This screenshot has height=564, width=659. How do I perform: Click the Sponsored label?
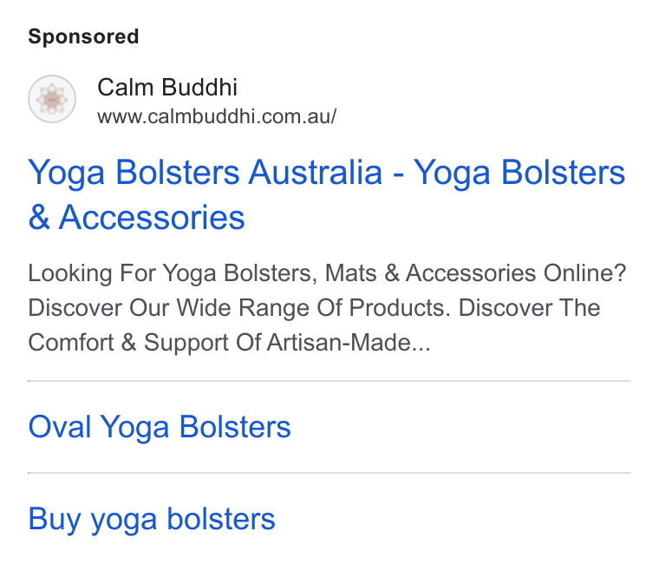[83, 36]
